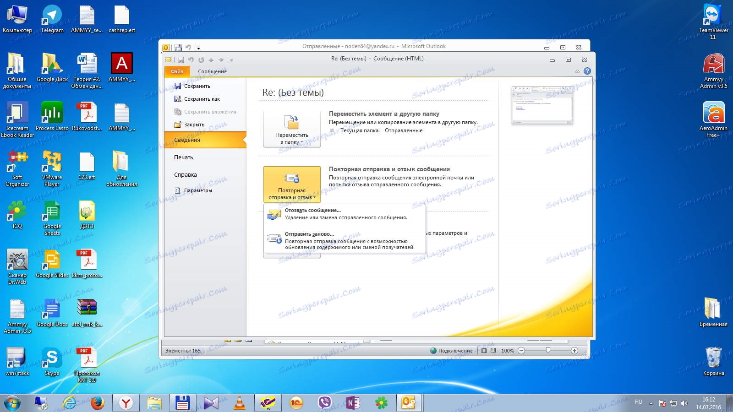Open Customize Quick Access Toolbar dropdown in message window
Image resolution: width=733 pixels, height=412 pixels.
click(232, 60)
